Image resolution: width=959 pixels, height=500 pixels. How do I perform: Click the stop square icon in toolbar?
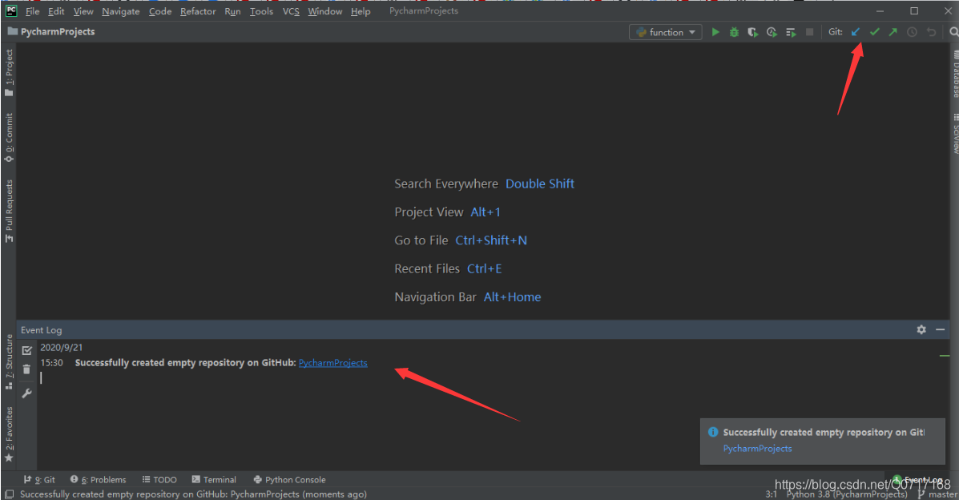click(x=810, y=32)
